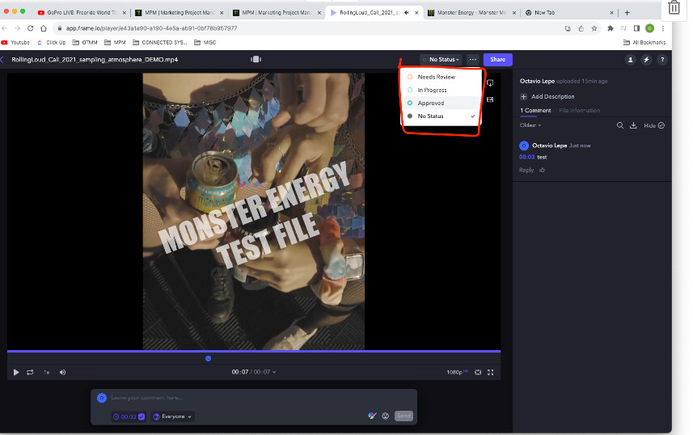Open Chrome three-dot menu

(x=662, y=28)
